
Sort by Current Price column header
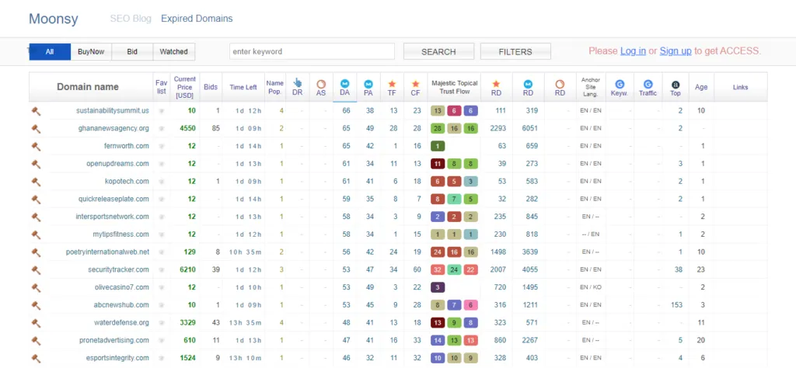[x=185, y=87]
